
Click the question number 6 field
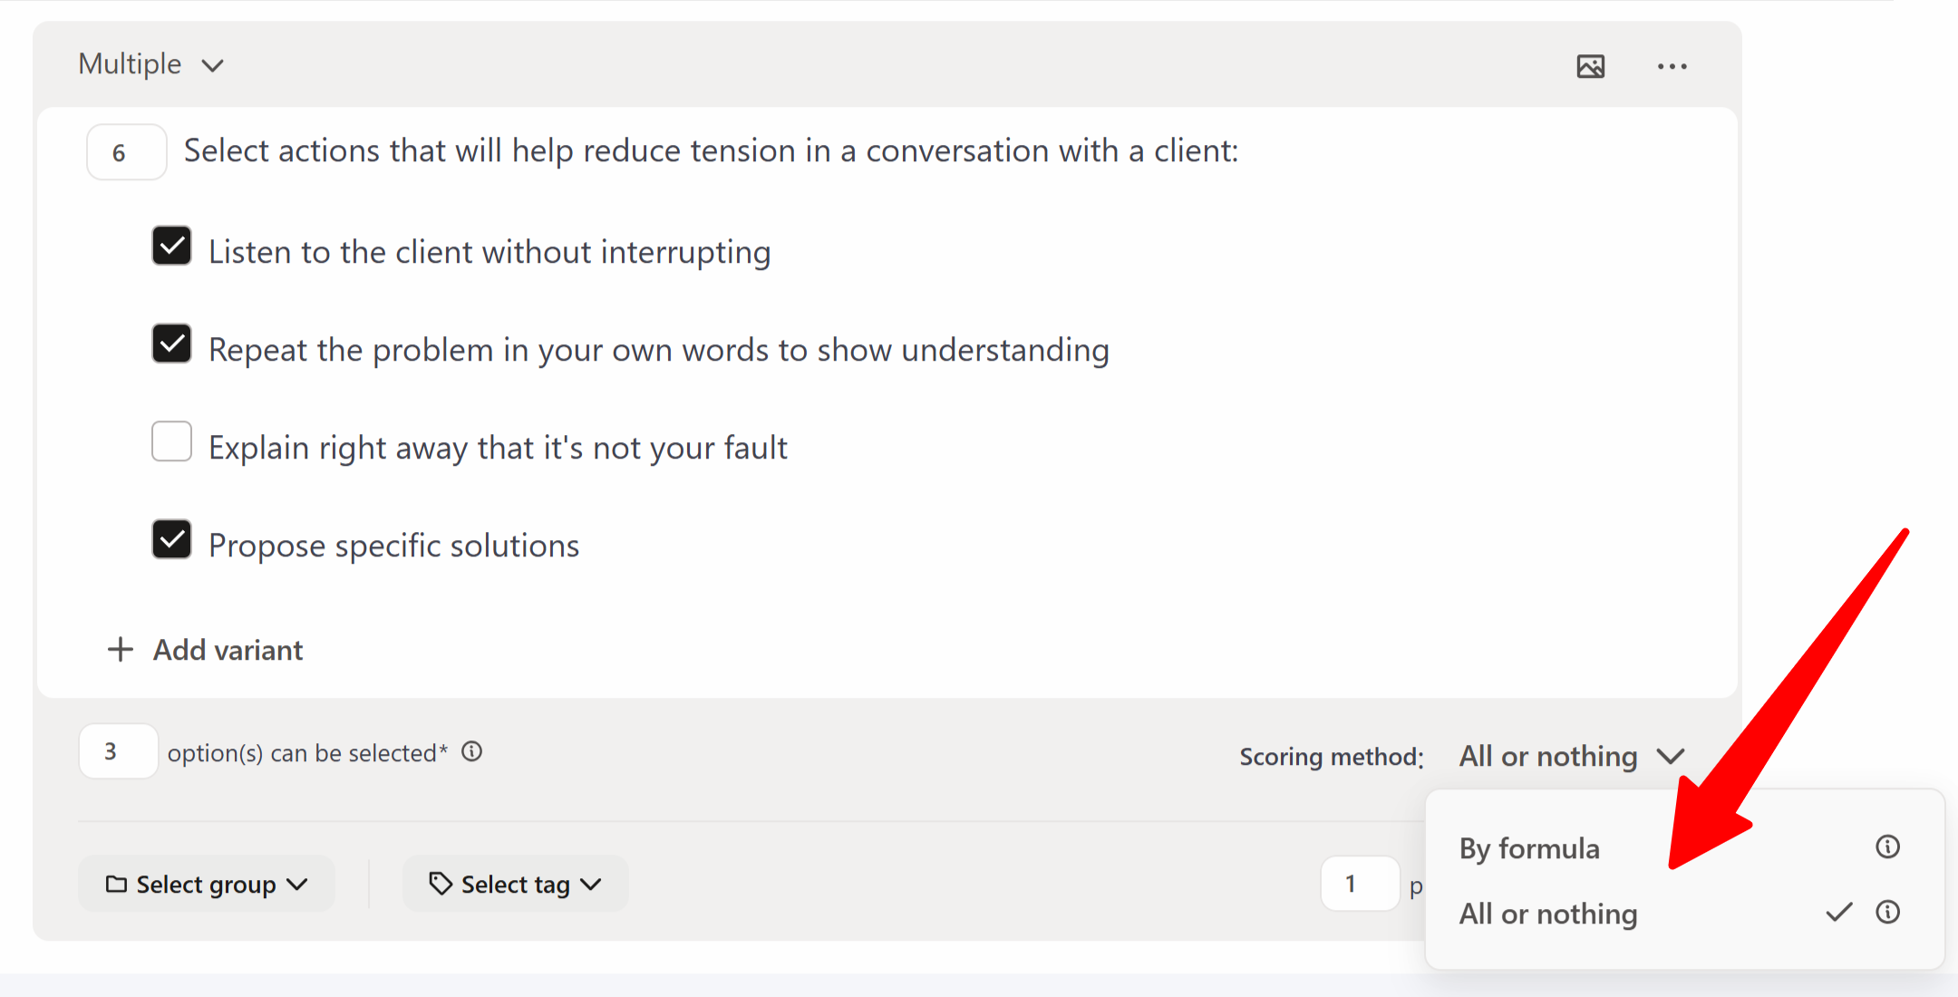coord(126,152)
